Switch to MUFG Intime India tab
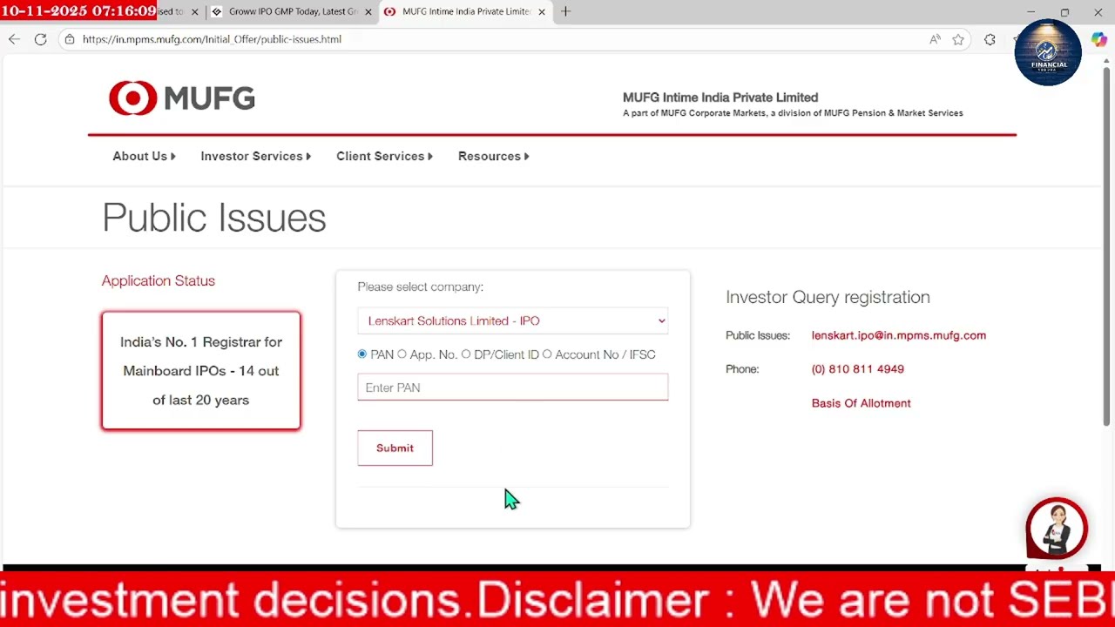The image size is (1115, 627). click(x=466, y=12)
